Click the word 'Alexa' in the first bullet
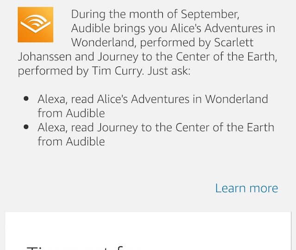 click(x=52, y=99)
